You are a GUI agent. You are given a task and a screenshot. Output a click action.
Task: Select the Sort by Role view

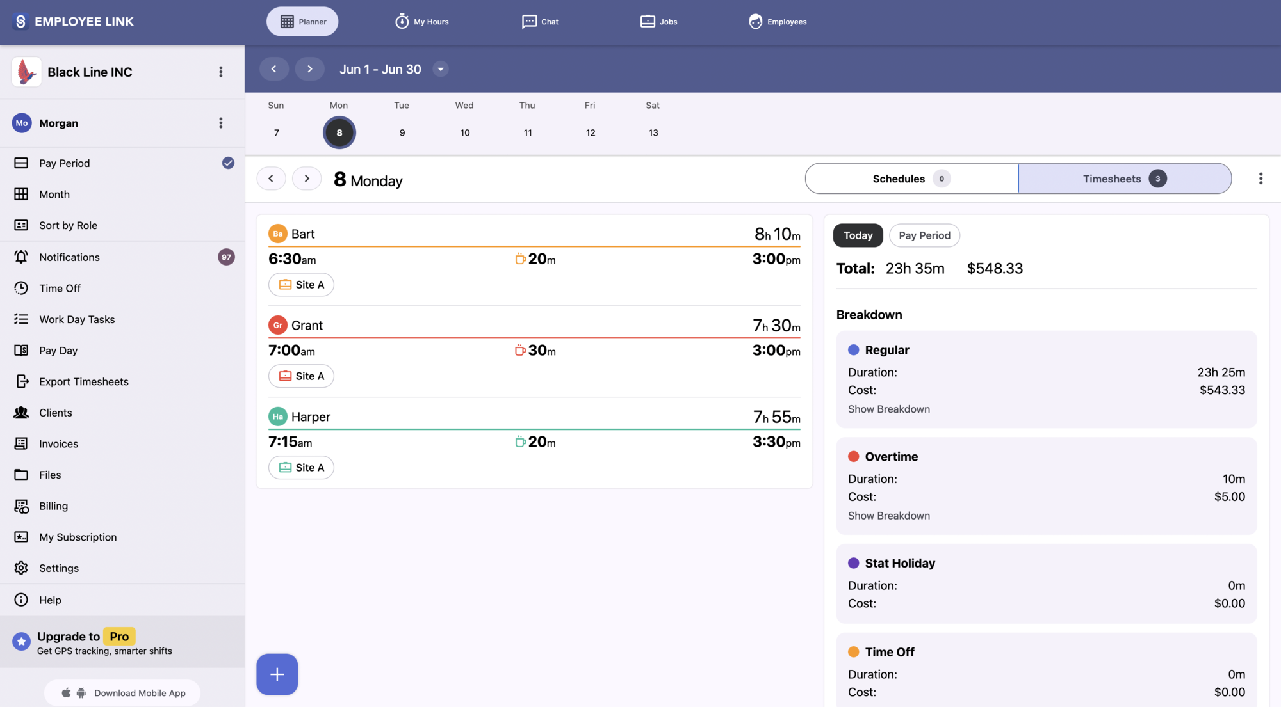click(122, 225)
